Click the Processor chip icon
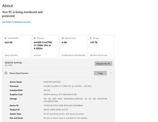This screenshot has width=158, height=122. point(35,38)
